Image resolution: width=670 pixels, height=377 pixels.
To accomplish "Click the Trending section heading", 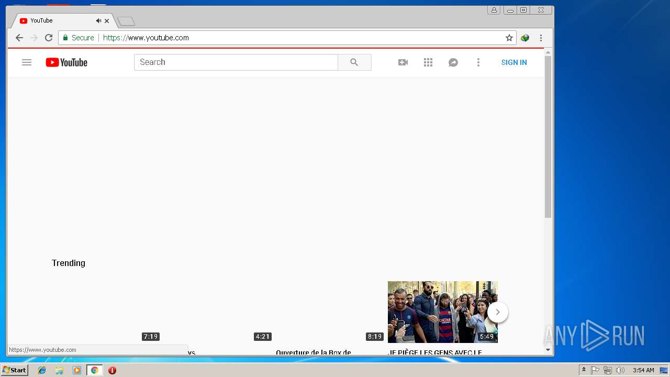I will pyautogui.click(x=69, y=263).
